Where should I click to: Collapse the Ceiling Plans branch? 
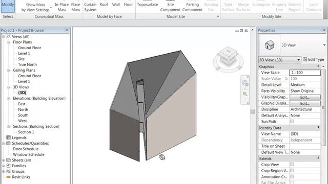click(x=9, y=71)
